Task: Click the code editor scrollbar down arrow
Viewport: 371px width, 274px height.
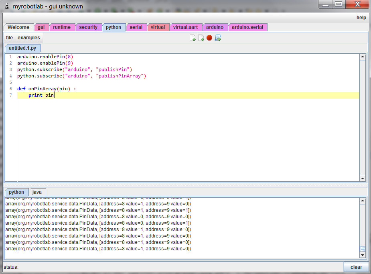Action: (363, 179)
